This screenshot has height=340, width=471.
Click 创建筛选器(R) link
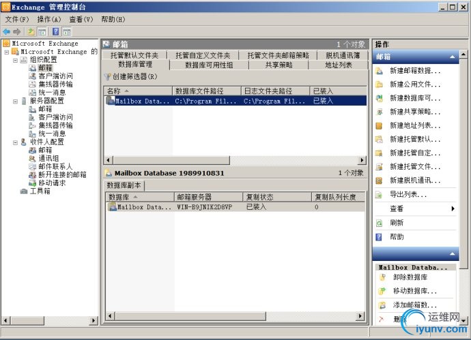click(135, 77)
